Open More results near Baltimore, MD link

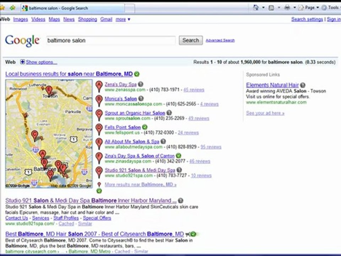(x=141, y=185)
